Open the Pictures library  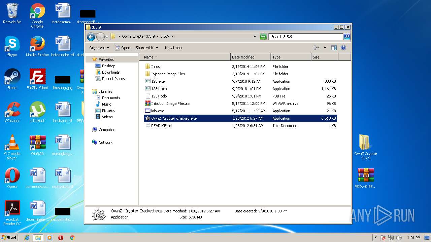click(108, 111)
